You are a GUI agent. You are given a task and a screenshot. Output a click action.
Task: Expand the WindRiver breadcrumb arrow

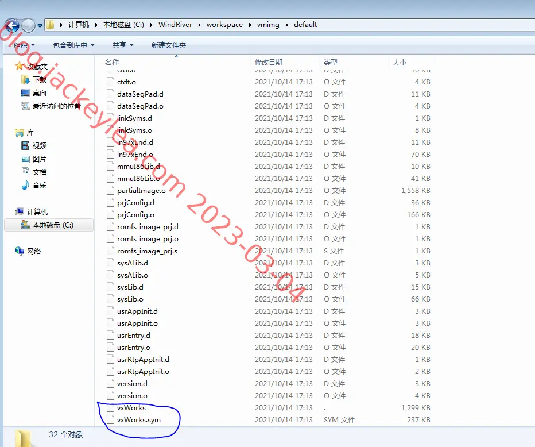point(199,25)
